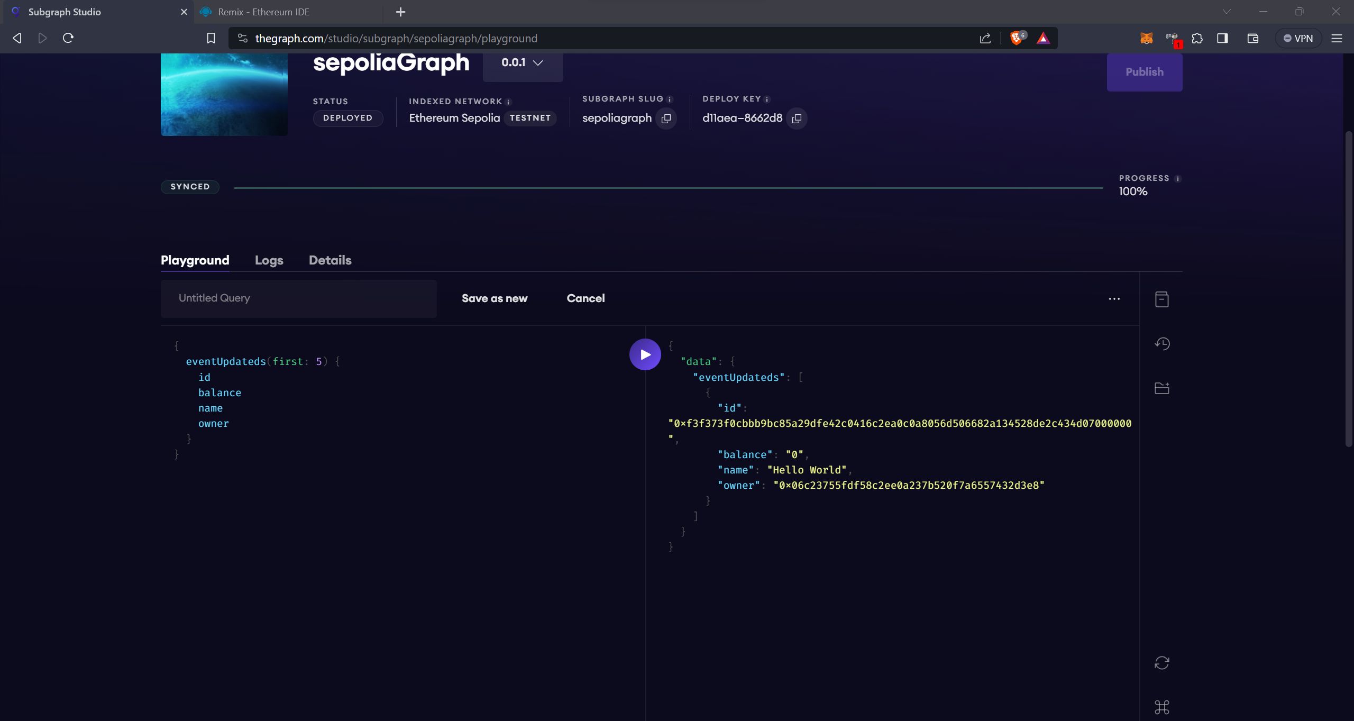Click the Publish button
1354x721 pixels.
tap(1145, 71)
